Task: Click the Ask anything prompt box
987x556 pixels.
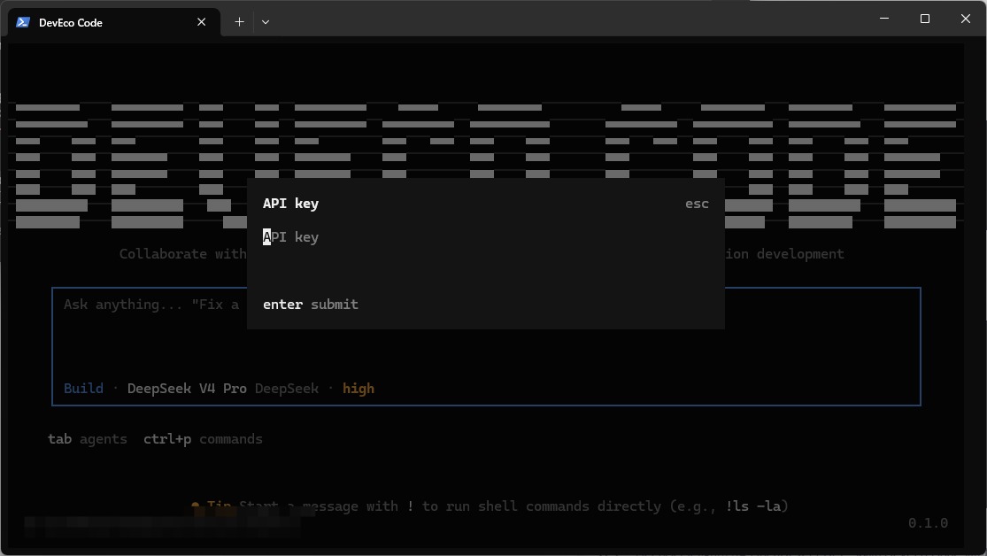Action: tap(486, 346)
